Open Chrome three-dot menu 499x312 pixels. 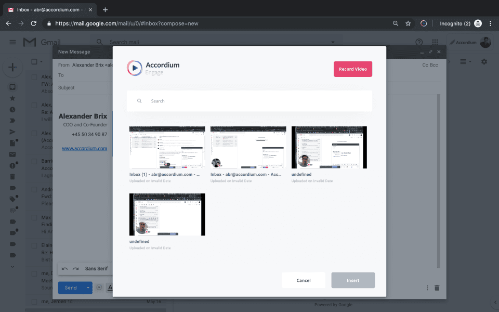(490, 23)
